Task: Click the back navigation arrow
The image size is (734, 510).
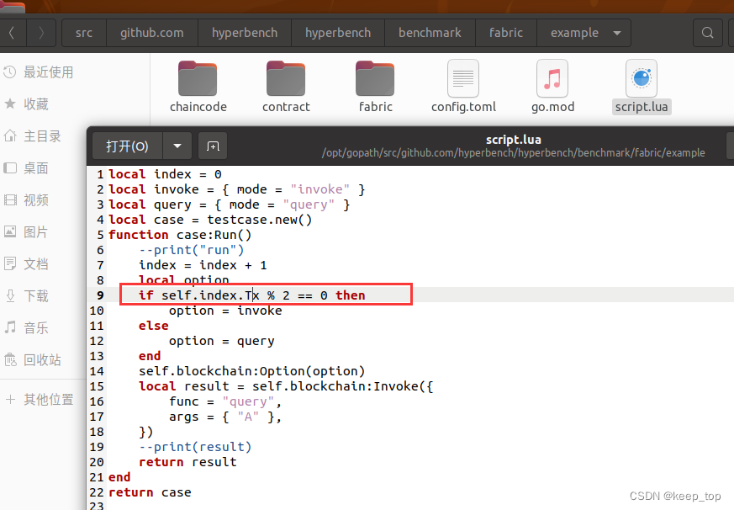Action: point(12,32)
